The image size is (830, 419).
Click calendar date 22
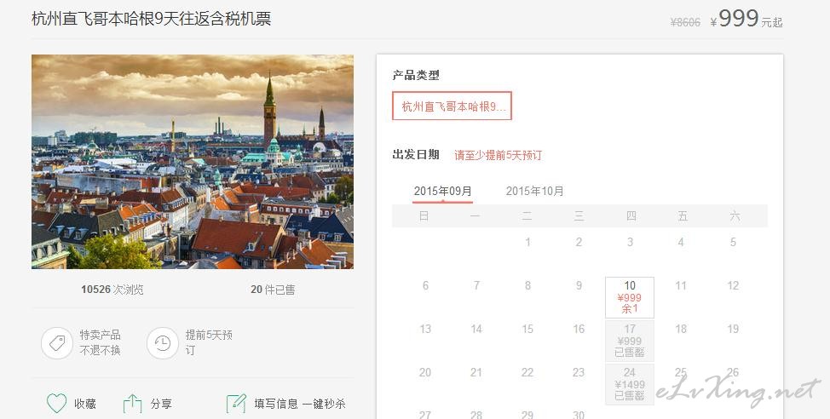pyautogui.click(x=527, y=372)
